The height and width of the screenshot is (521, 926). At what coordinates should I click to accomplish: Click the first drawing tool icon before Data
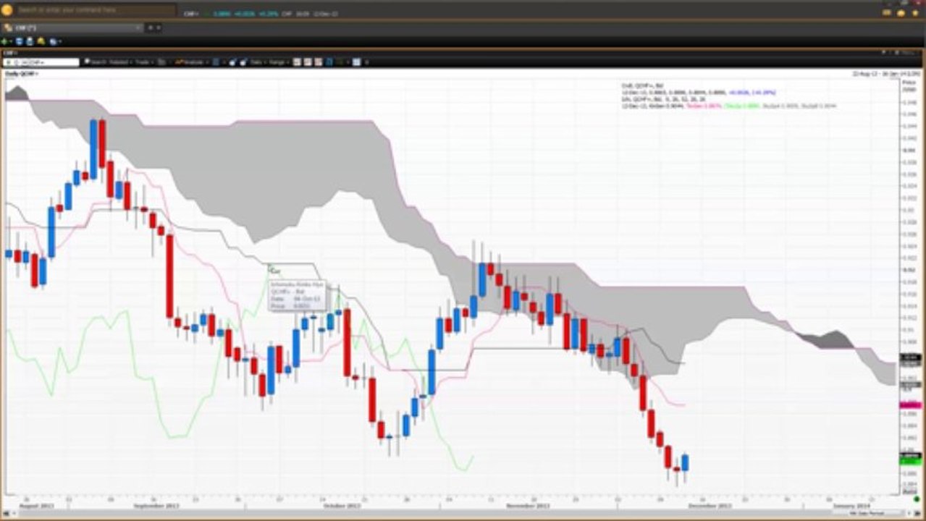(x=232, y=62)
